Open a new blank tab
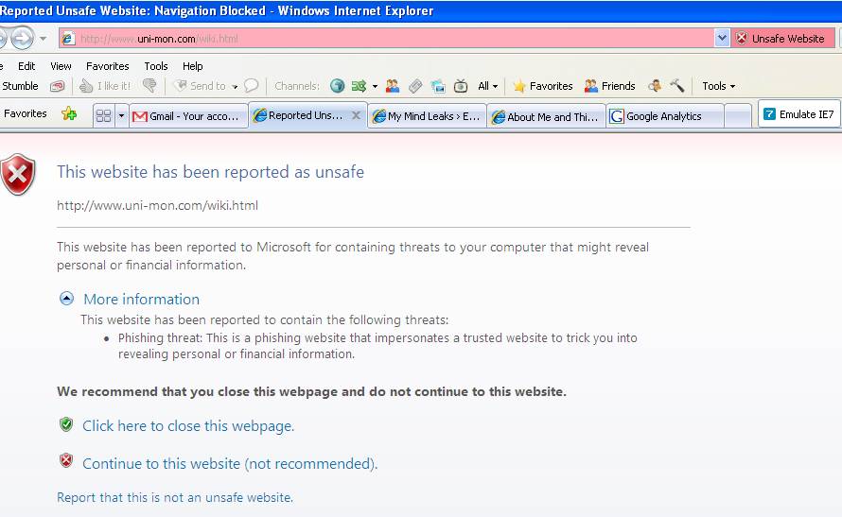Image resolution: width=842 pixels, height=517 pixels. [738, 116]
